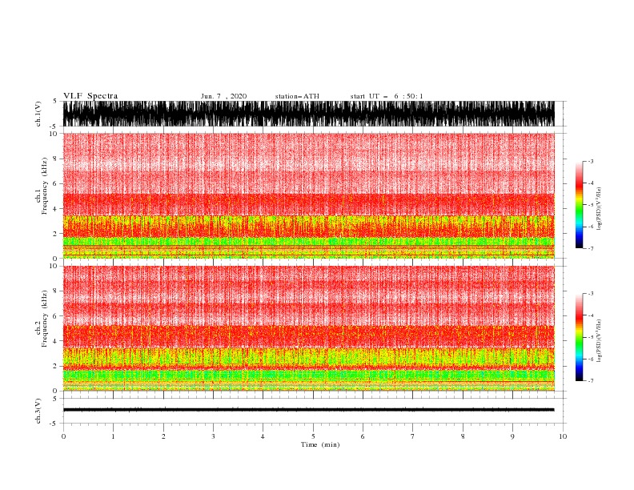Click the ch.2 spectrogram panel

point(308,328)
